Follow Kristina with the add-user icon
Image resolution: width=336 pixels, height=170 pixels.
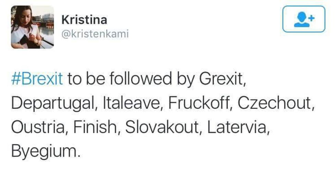(x=303, y=19)
